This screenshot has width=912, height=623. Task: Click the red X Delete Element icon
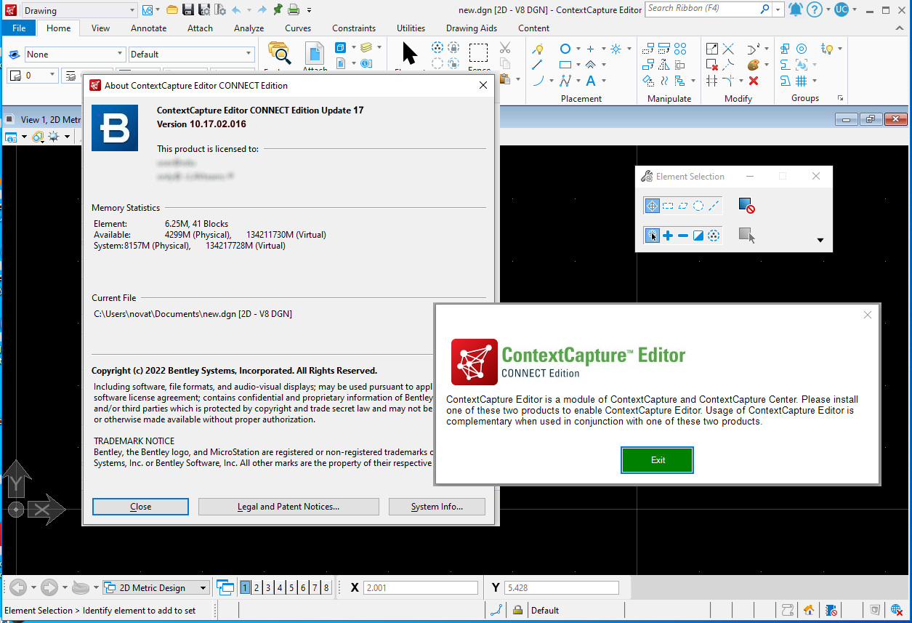pyautogui.click(x=754, y=81)
